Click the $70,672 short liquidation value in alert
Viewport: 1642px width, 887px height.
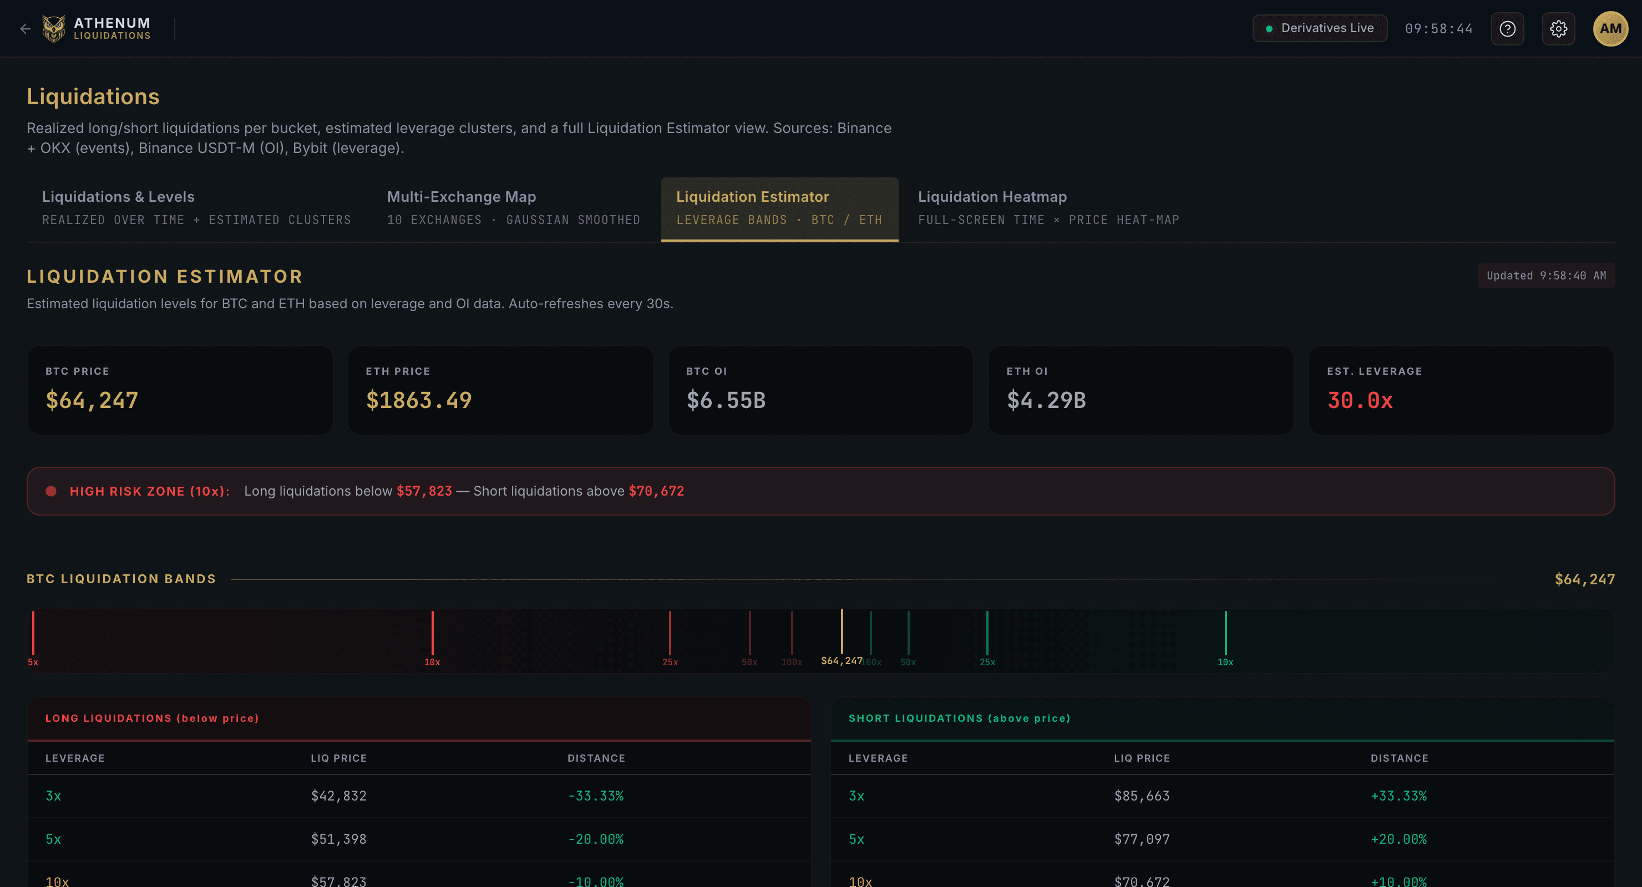coord(656,491)
